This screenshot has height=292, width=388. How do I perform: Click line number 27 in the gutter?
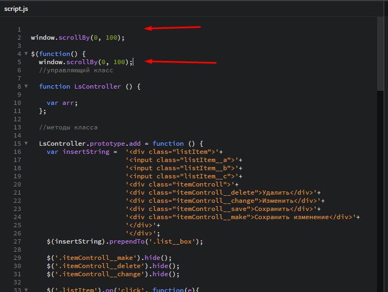[17, 241]
